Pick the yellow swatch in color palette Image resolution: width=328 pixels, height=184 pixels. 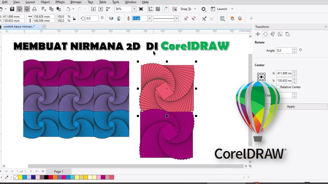click(20, 177)
